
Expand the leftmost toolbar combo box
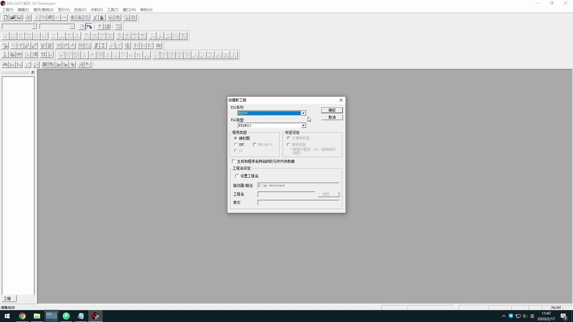34,27
